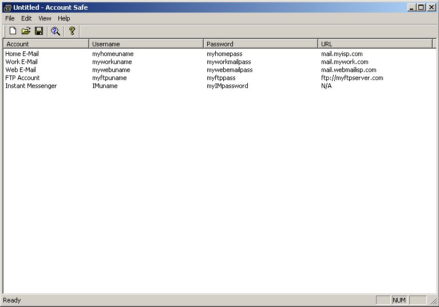Click username IMuname
The image size is (439, 307).
(x=105, y=86)
